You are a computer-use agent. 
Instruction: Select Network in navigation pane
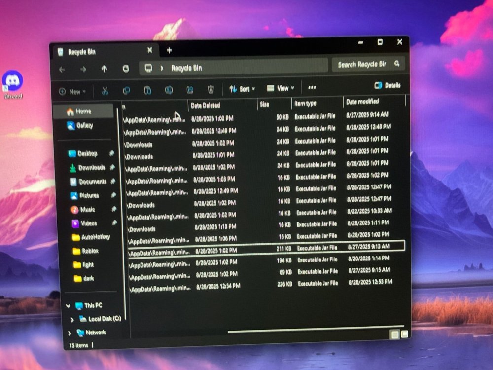coord(91,332)
